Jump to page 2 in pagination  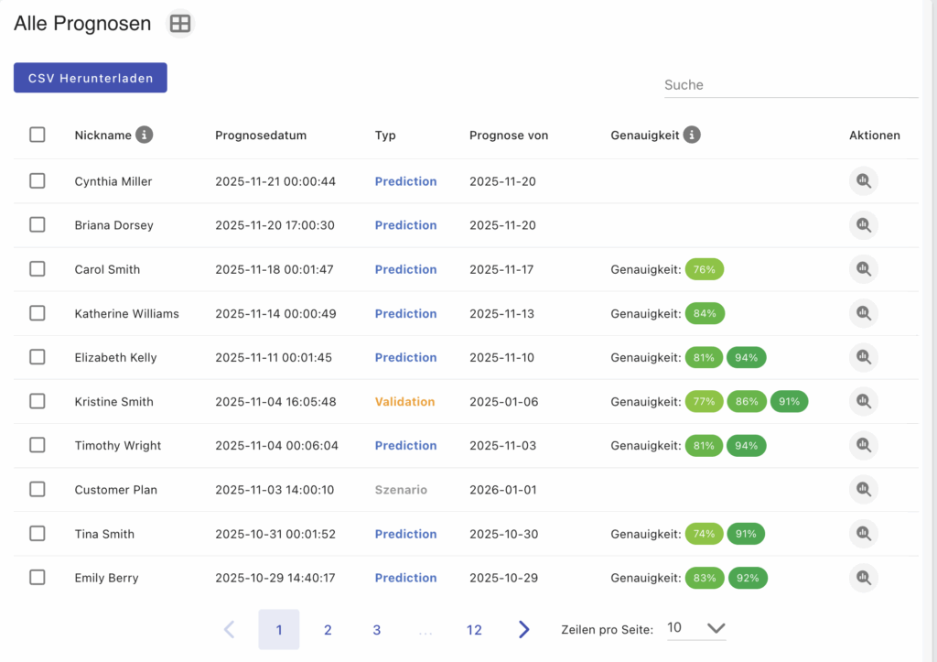[x=328, y=629]
